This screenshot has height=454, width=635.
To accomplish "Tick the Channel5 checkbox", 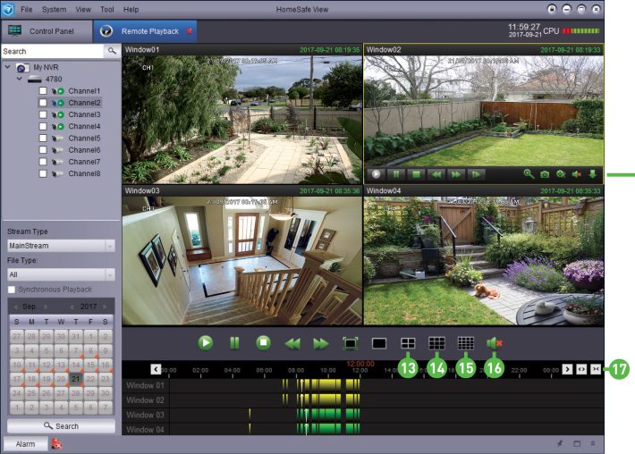I will pos(42,139).
